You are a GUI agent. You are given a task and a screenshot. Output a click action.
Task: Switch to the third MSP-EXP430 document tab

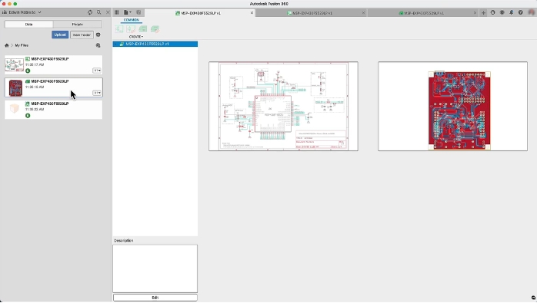[x=422, y=13]
